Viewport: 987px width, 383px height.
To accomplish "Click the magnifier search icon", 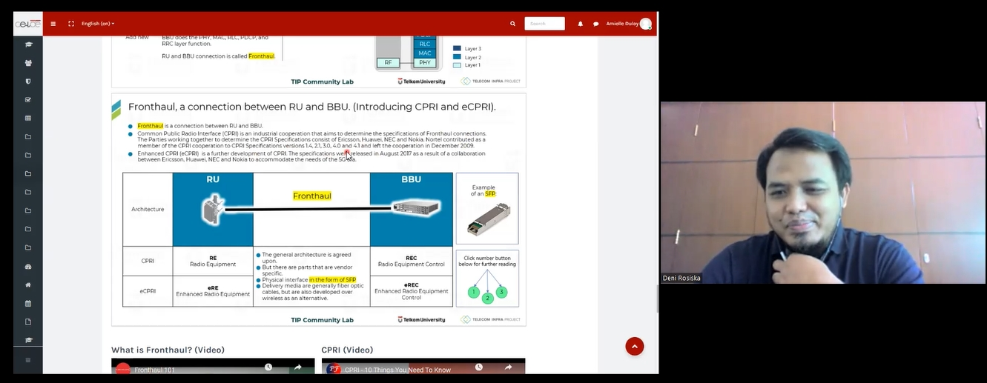I will [x=512, y=24].
